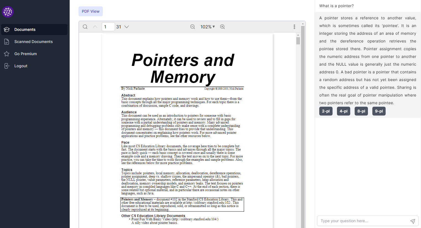The width and height of the screenshot is (421, 228).
Task: Zoom in the PDF
Action: click(x=223, y=27)
